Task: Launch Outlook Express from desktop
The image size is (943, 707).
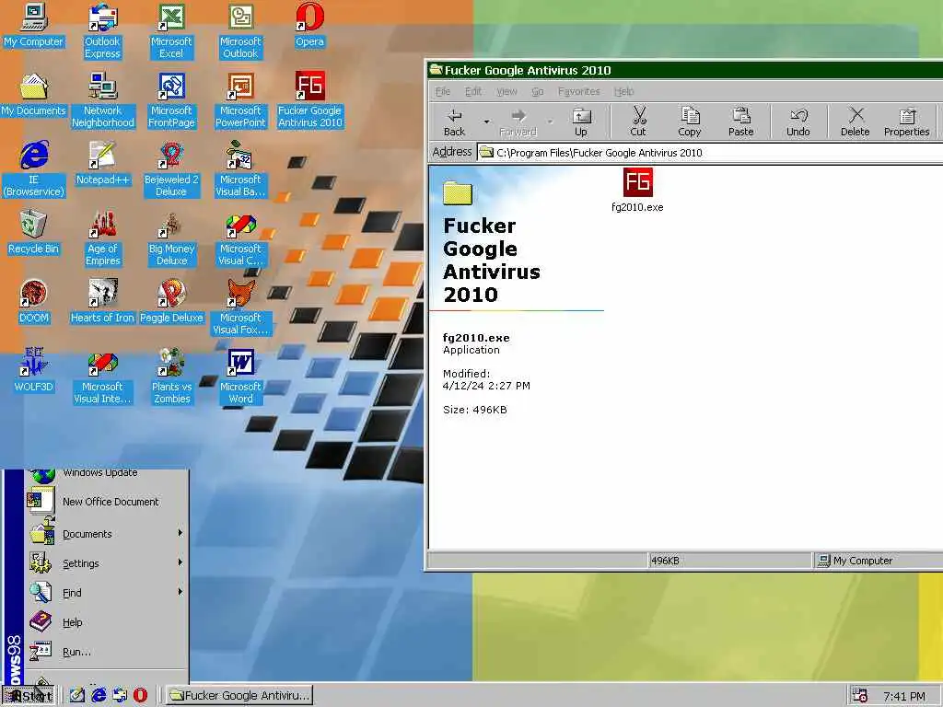Action: 102,31
